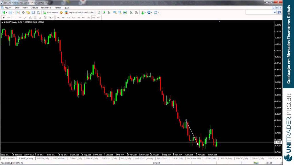Viewport: 294px width, 165px height.
Task: Switch to the NZDUSD,Daily chart tab
Action: click(x=8, y=158)
